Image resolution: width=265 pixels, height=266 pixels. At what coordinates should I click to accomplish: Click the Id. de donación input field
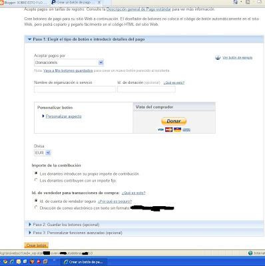(146, 89)
